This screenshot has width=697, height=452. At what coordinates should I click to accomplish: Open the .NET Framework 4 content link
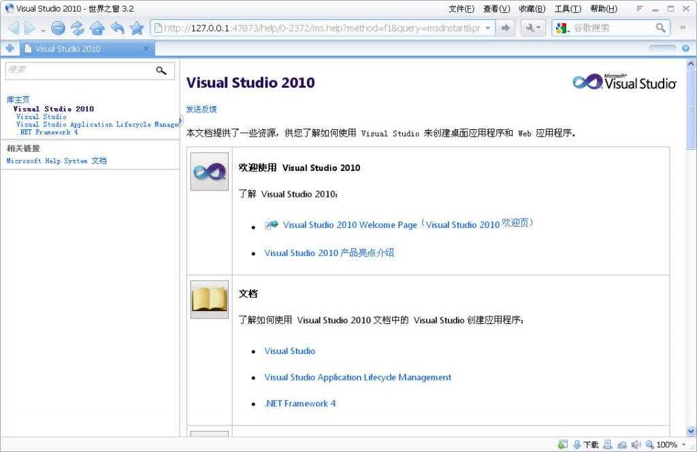300,404
